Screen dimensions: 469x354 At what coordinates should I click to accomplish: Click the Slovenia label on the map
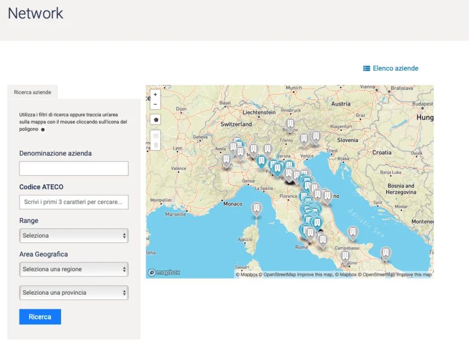coord(347,140)
